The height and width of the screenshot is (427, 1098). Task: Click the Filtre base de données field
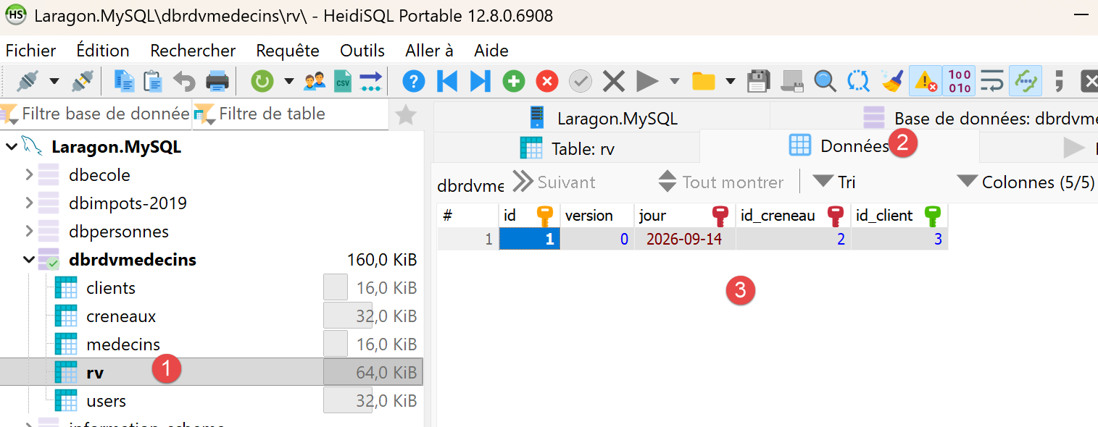(96, 114)
